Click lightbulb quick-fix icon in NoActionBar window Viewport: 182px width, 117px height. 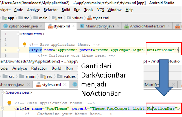(9, 103)
